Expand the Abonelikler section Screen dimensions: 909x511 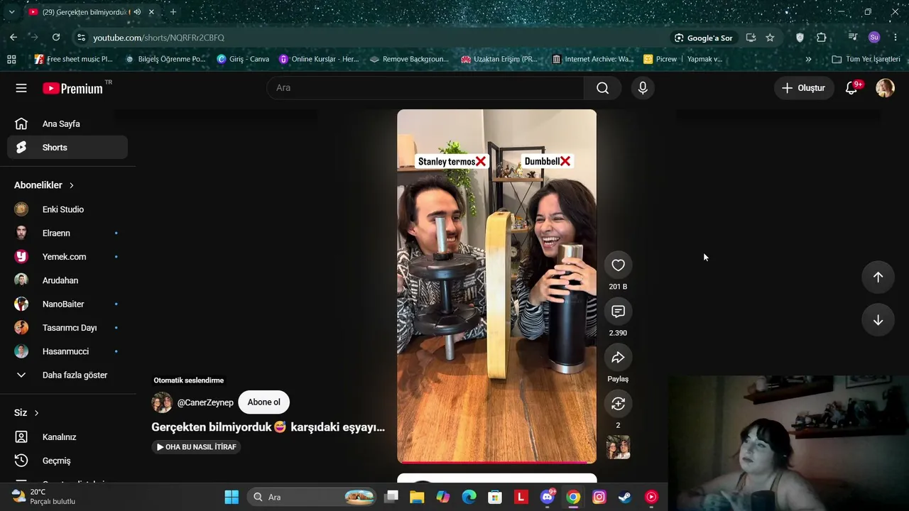tap(44, 185)
